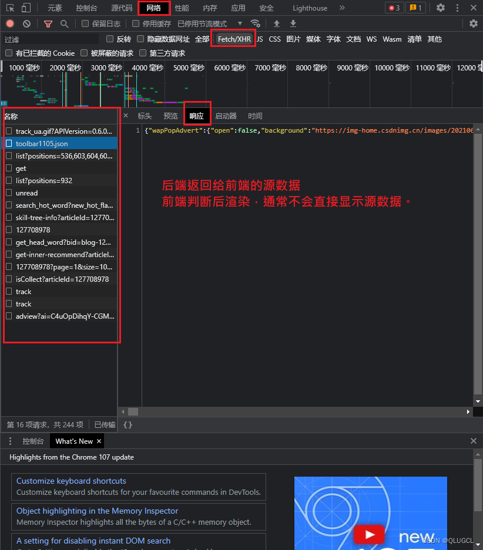Open disabling instant DOM search link

point(93,541)
